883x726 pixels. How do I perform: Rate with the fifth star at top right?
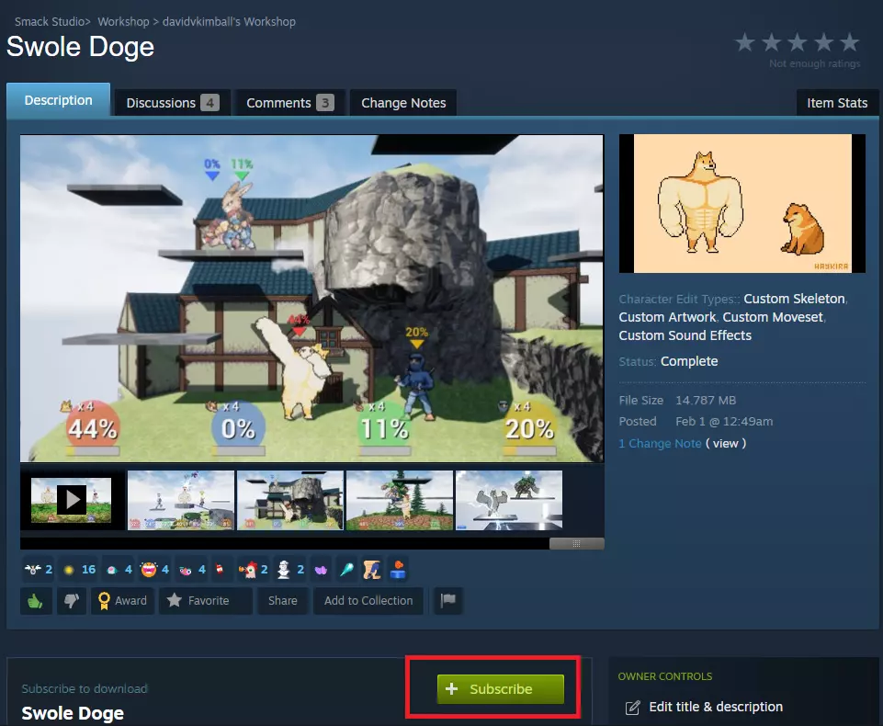coord(849,42)
